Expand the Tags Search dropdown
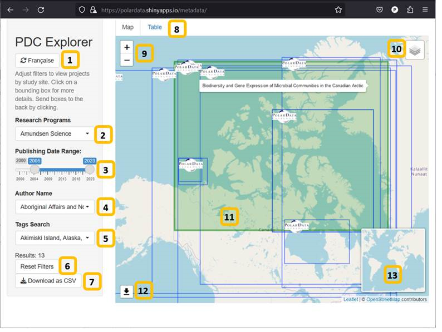Viewport: 442px width, 332px height. click(55, 238)
